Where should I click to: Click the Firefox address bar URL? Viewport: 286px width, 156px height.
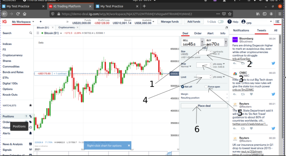point(127,14)
